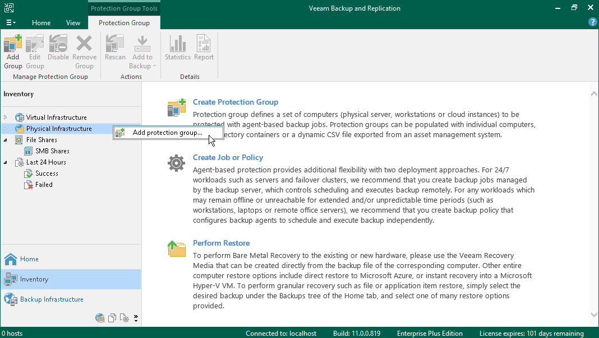Click the Files icon in bottom navigation strip
This screenshot has width=599, height=338.
pyautogui.click(x=112, y=318)
